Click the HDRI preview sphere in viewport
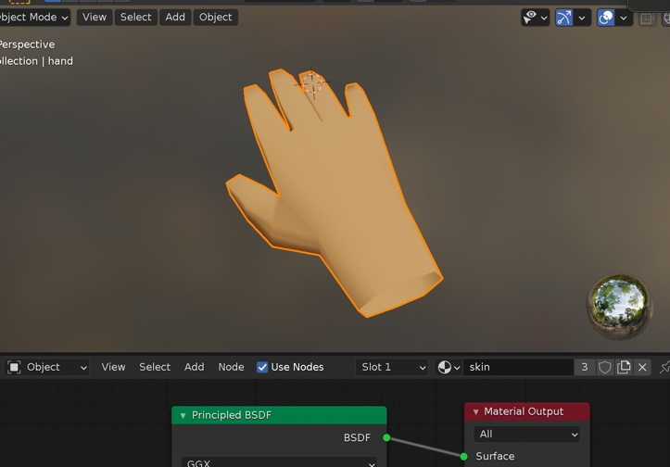 [619, 307]
